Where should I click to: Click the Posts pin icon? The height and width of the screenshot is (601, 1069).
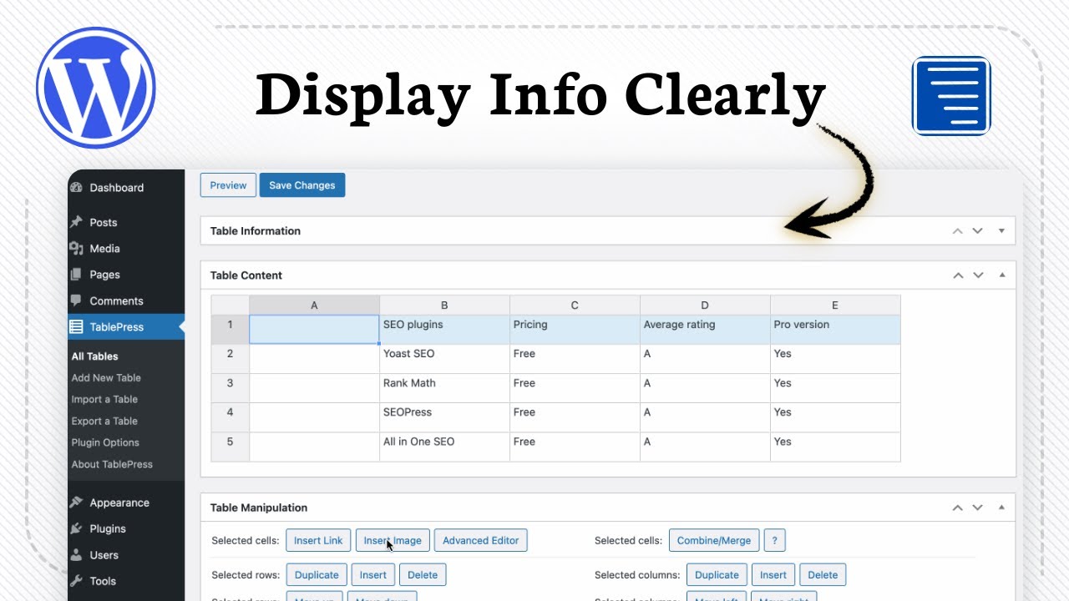click(76, 222)
